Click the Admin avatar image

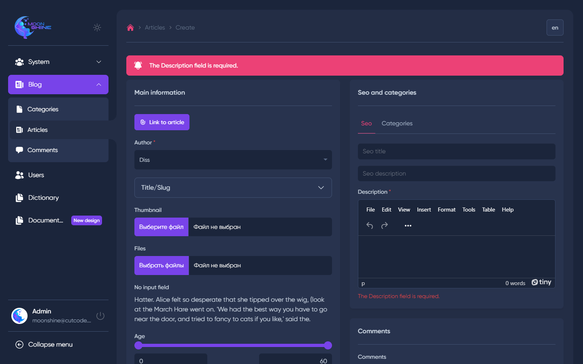pyautogui.click(x=19, y=316)
